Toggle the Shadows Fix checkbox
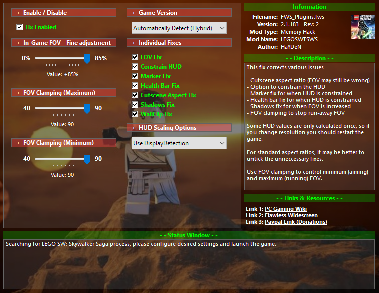Image resolution: width=379 pixels, height=293 pixels. (135, 104)
